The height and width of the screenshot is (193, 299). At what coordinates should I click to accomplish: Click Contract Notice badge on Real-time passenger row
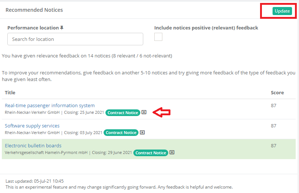click(x=123, y=113)
